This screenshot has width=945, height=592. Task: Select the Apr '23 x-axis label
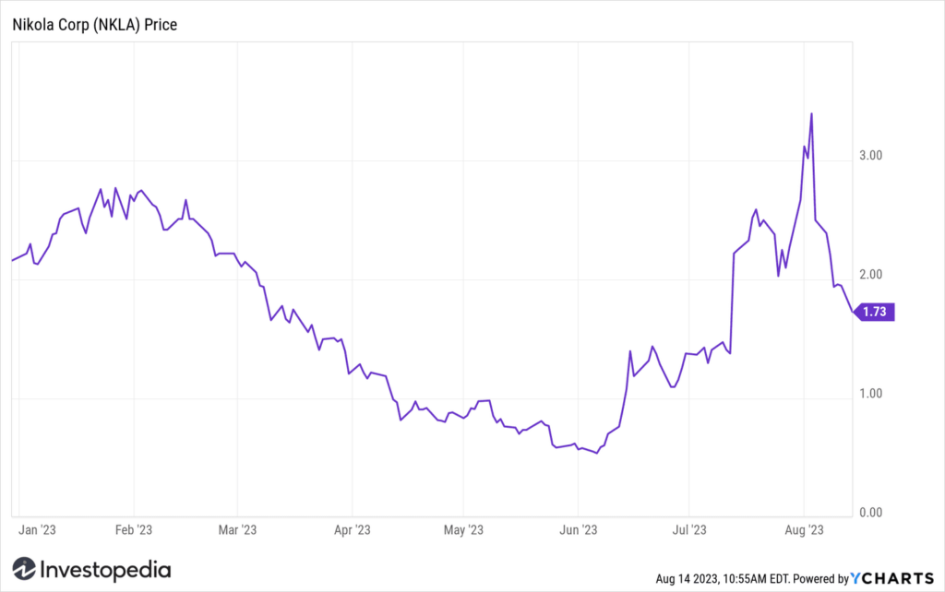[x=352, y=530]
